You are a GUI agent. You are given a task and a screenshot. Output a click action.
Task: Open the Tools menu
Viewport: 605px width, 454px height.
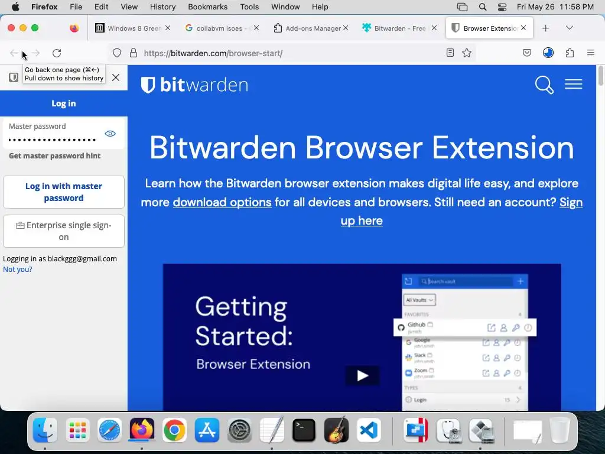[x=249, y=7]
